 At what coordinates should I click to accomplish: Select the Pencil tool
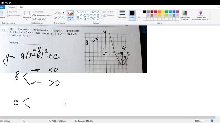[56, 13]
